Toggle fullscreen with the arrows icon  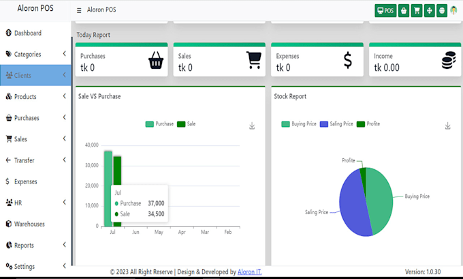point(430,11)
